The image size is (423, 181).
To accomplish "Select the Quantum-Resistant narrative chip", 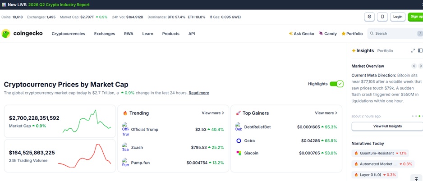I will tap(380, 153).
